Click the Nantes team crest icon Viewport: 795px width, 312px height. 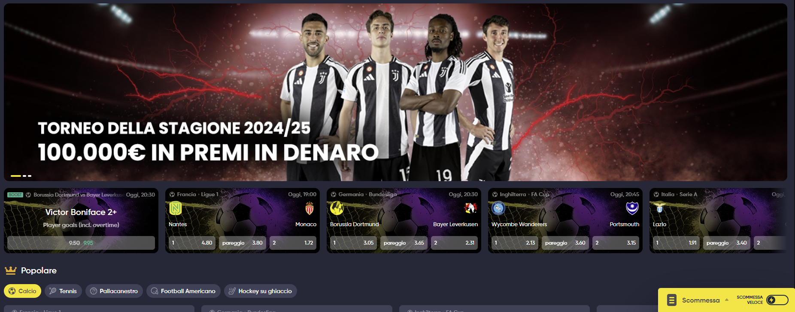[x=176, y=209]
